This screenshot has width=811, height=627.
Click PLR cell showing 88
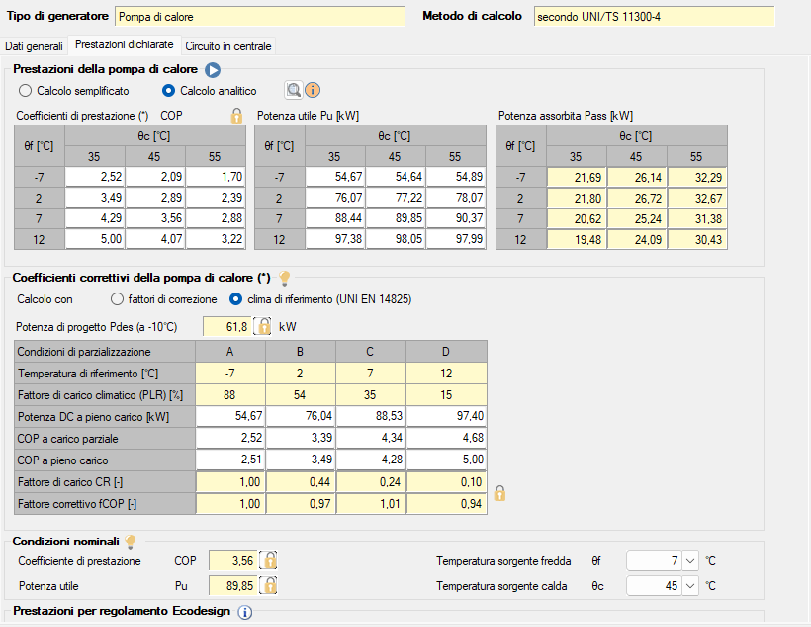(x=230, y=395)
